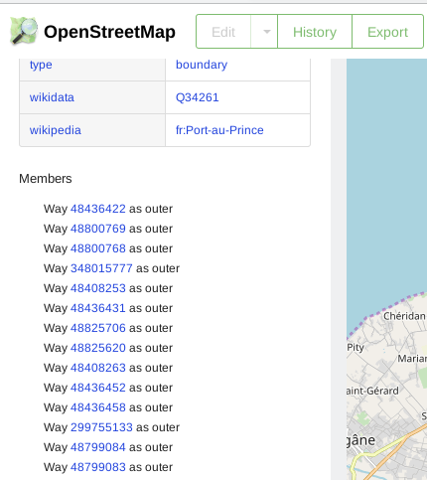Open member way 48825620
427x480 pixels.
pyautogui.click(x=98, y=348)
